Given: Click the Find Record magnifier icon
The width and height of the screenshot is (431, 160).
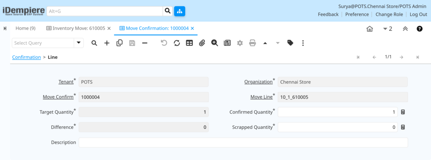Looking at the screenshot, I should point(94,43).
